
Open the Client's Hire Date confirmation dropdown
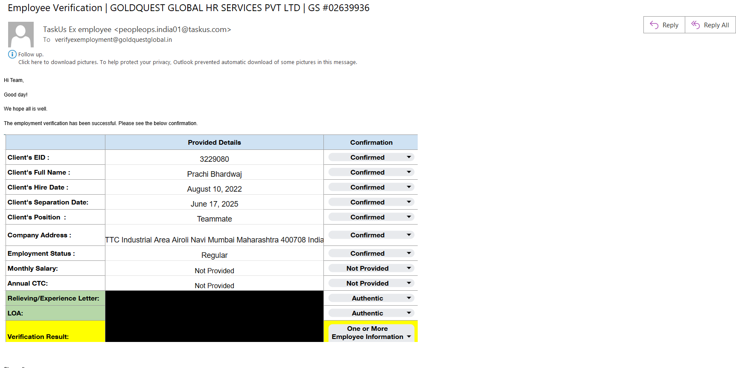click(371, 187)
